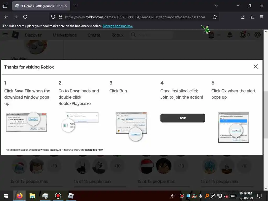Click the roblox.com URL address field
Viewport: 268px width, 201px height.
tap(135, 17)
